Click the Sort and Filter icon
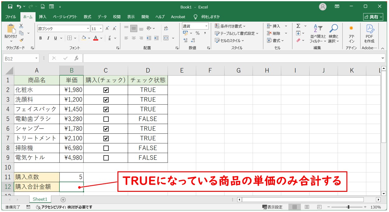The height and width of the screenshot is (212, 389). (318, 29)
